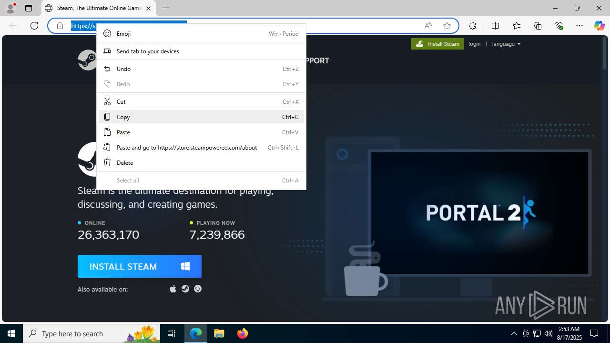Launch Firefox from the taskbar

242,333
